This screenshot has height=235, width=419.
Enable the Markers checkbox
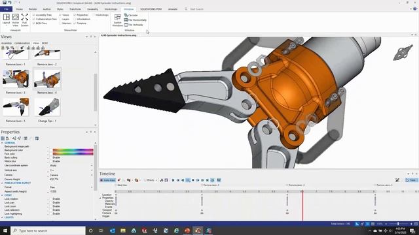coord(60,23)
